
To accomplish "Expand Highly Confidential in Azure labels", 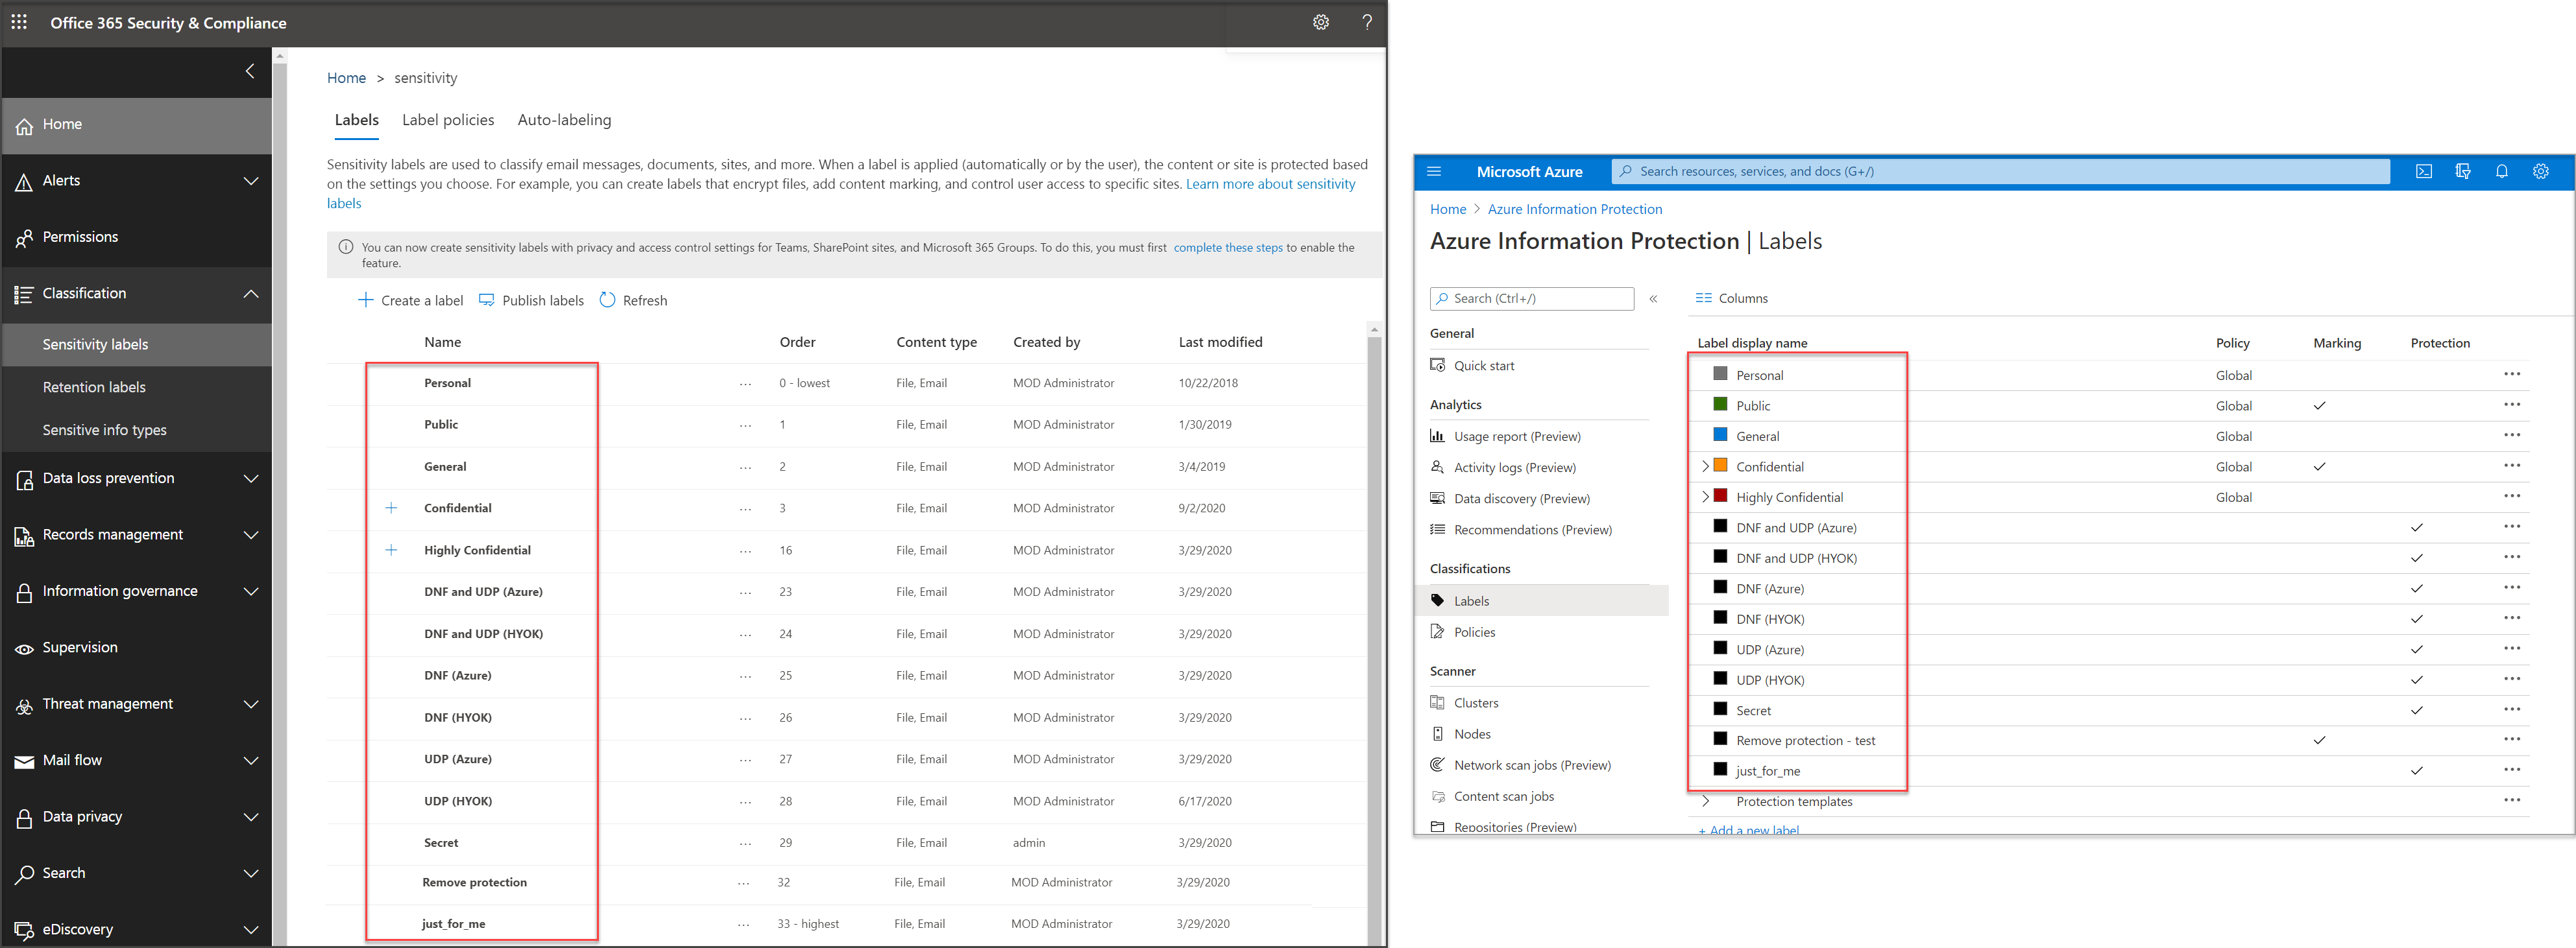I will [1705, 497].
